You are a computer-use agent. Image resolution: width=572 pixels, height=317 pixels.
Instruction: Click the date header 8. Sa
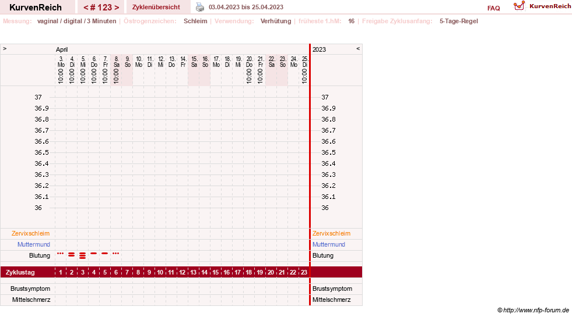click(117, 62)
